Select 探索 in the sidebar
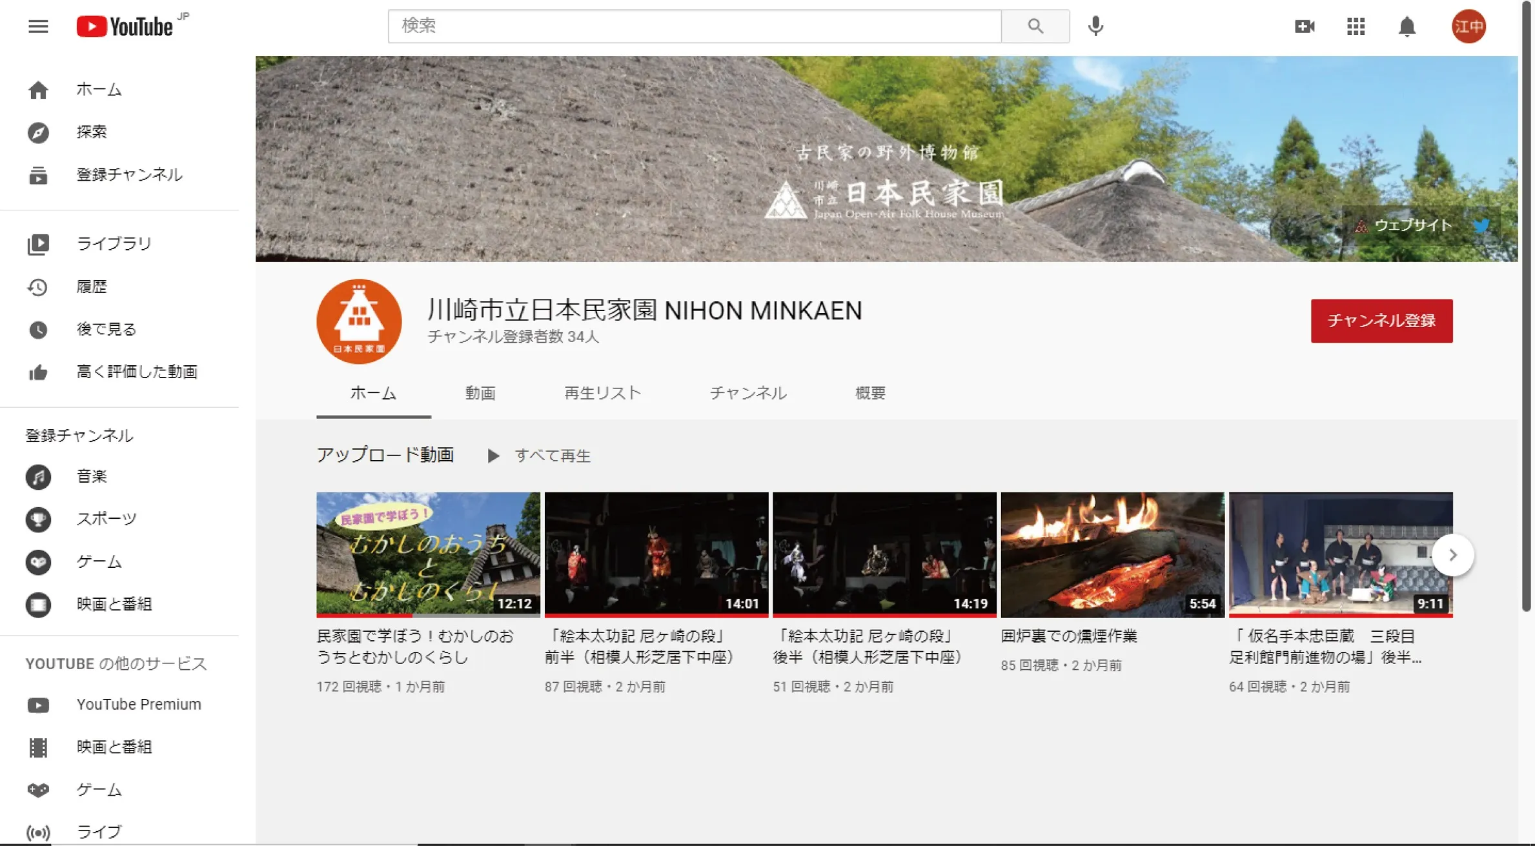The height and width of the screenshot is (846, 1535). pyautogui.click(x=91, y=132)
